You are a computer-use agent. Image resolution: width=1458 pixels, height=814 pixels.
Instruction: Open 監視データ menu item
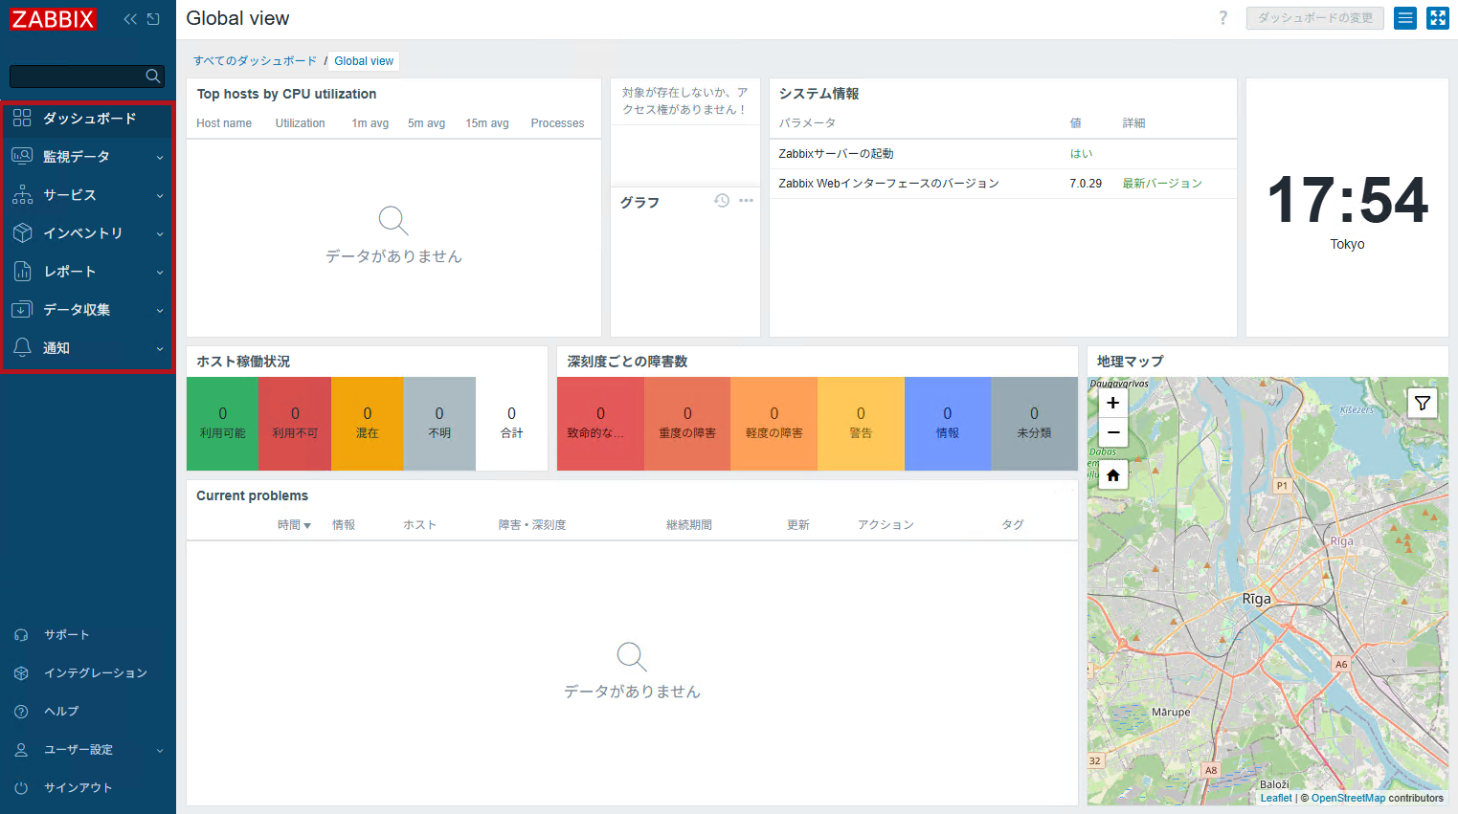click(x=88, y=157)
